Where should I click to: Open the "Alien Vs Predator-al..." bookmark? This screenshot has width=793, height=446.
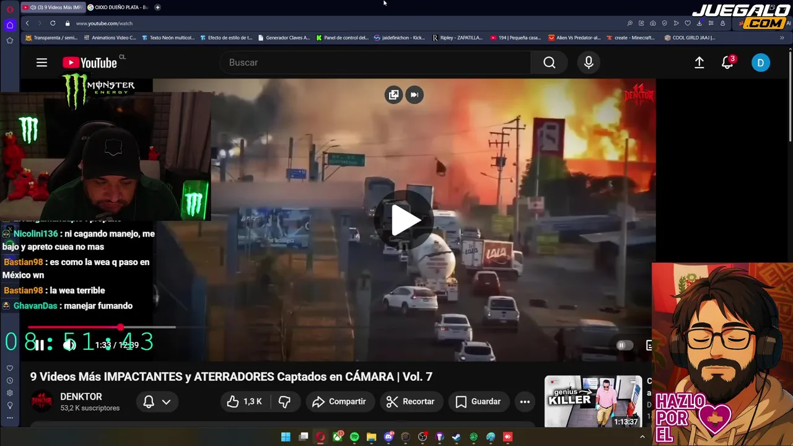(574, 38)
